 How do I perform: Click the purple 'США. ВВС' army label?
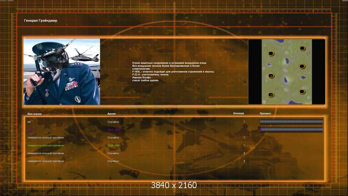pyautogui.click(x=114, y=130)
